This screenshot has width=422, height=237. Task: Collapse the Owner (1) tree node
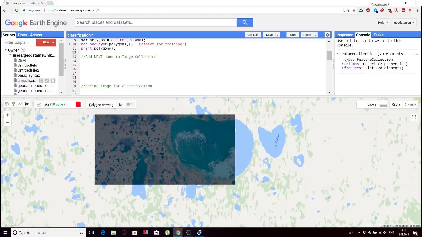[6, 50]
